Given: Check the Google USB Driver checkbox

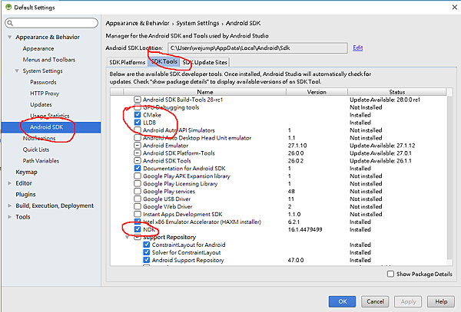Looking at the screenshot, I should (x=138, y=199).
